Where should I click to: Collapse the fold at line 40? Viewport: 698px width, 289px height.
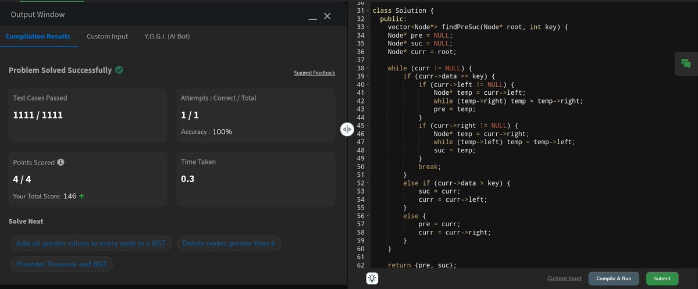[368, 84]
